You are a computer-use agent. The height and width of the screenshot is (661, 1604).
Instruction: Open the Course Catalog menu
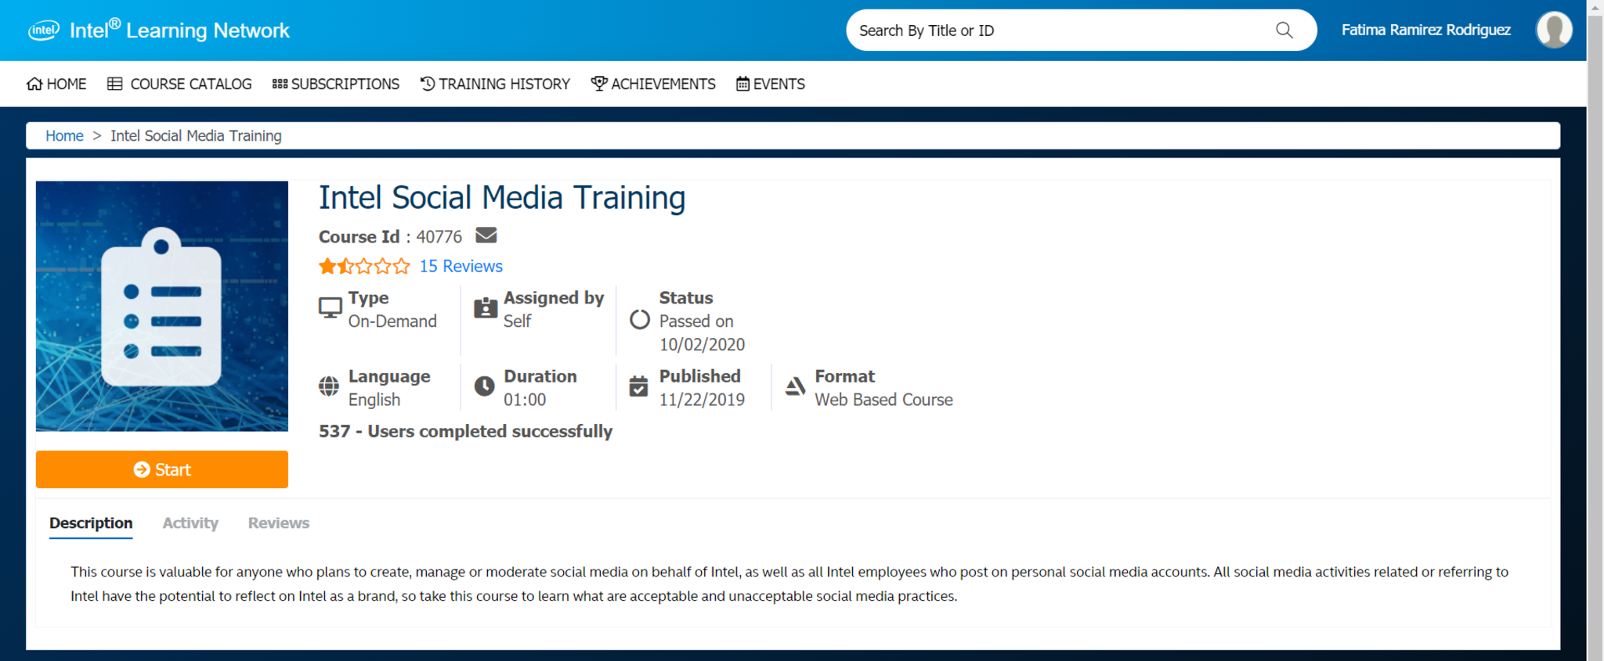click(x=179, y=84)
